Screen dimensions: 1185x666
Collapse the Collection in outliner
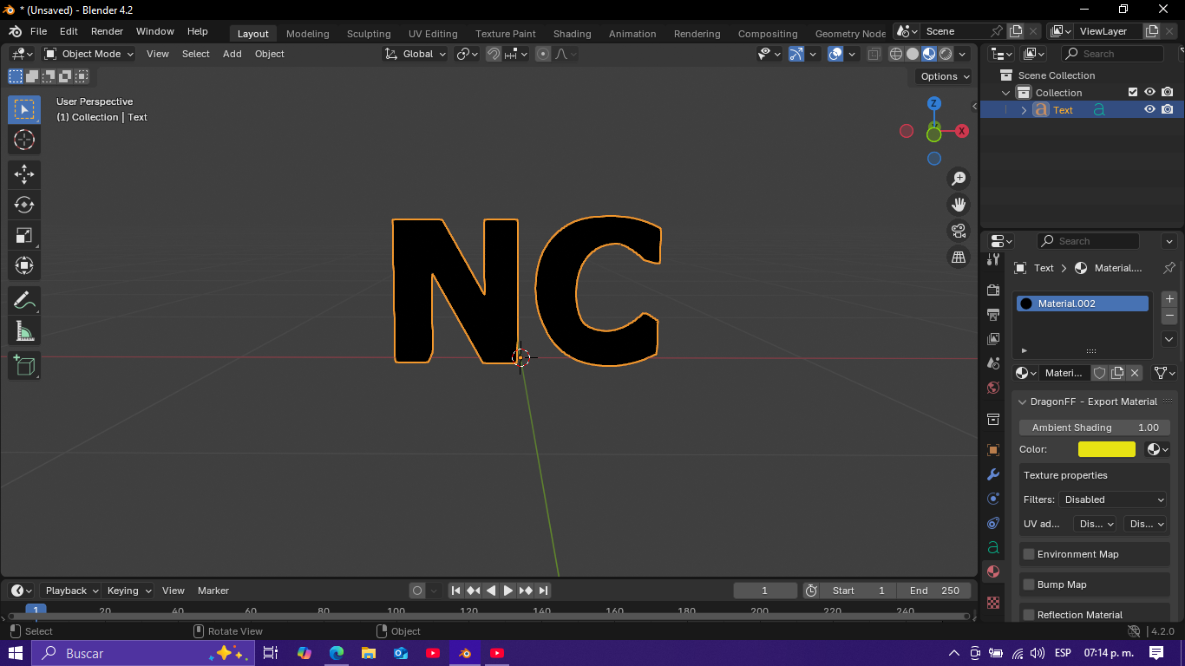point(1006,93)
